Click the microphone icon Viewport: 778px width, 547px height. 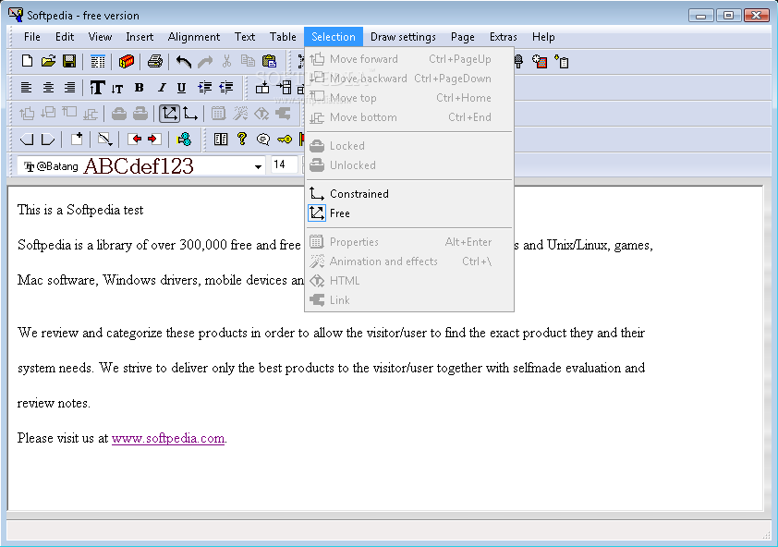coord(518,62)
